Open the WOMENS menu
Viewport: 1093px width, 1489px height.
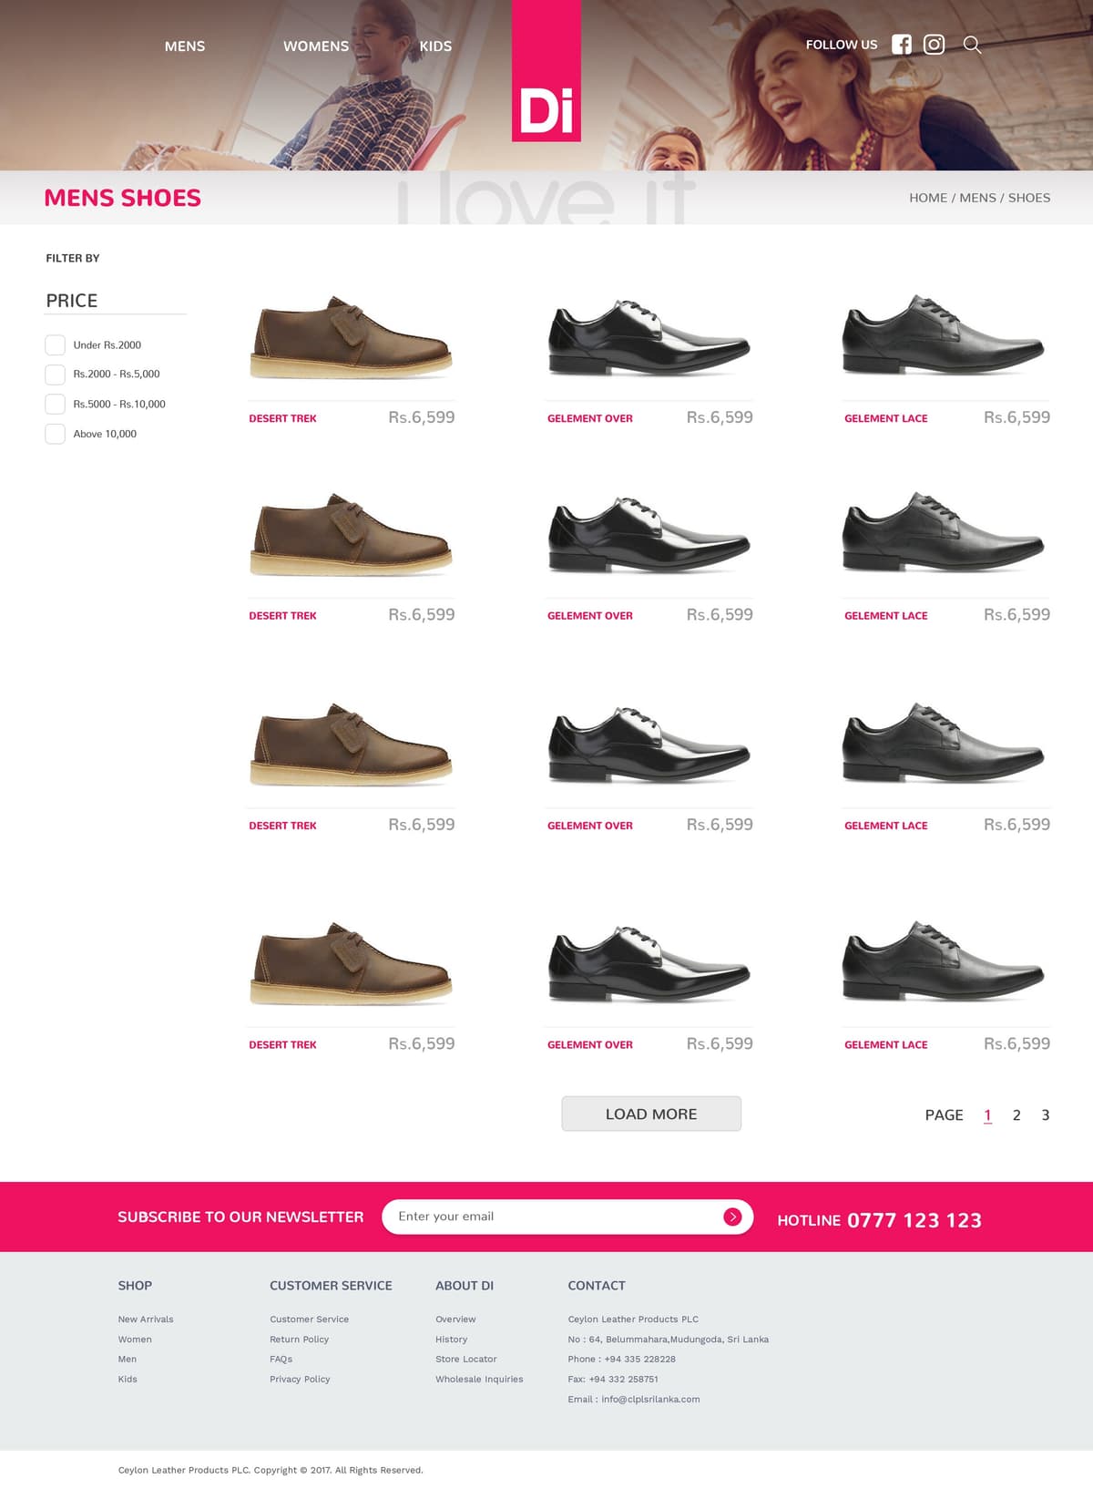pos(316,46)
